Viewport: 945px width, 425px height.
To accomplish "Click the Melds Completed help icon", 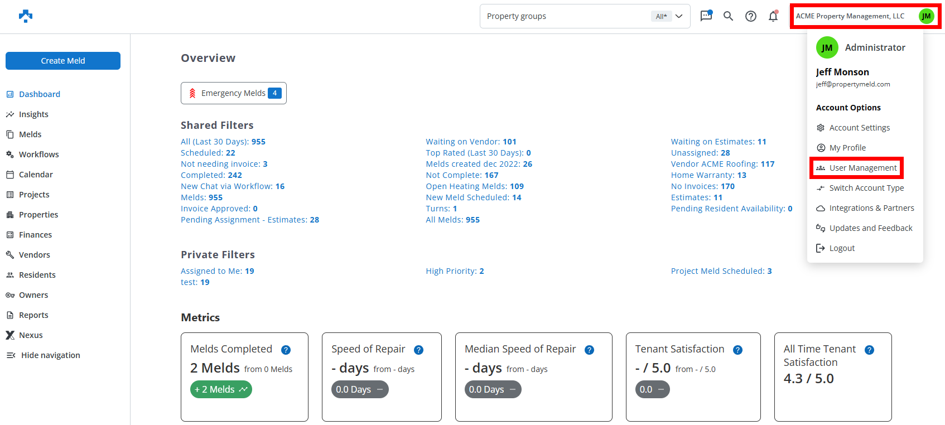I will click(286, 350).
